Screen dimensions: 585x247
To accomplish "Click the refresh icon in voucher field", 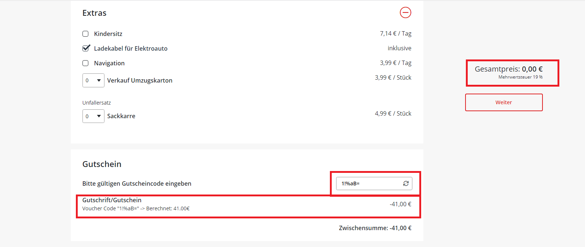I will point(406,184).
